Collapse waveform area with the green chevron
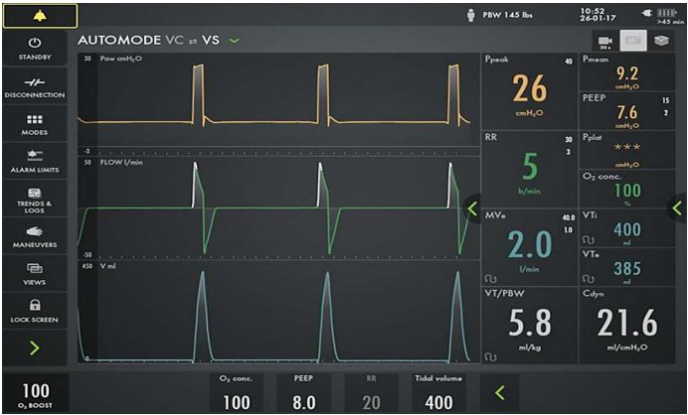688x415 pixels. tap(472, 209)
